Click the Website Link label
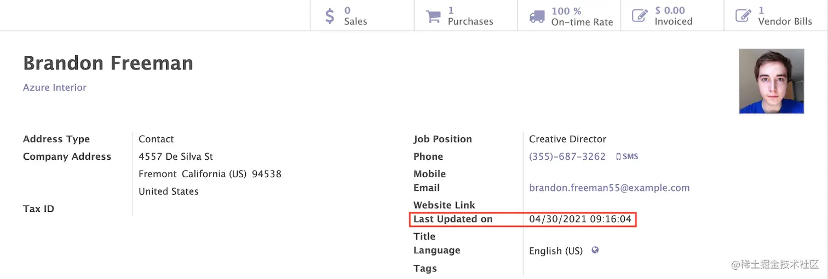 [444, 205]
